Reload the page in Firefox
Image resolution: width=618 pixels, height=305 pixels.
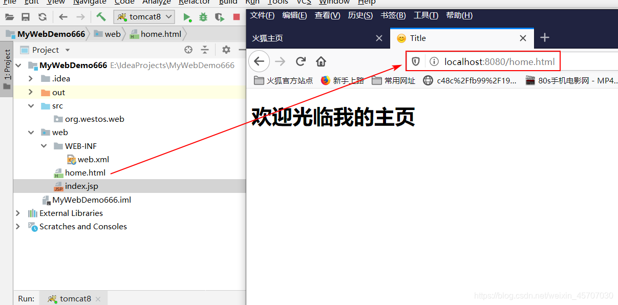click(x=301, y=62)
